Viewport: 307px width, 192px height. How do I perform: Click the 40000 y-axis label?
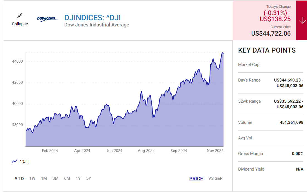[x=18, y=104]
